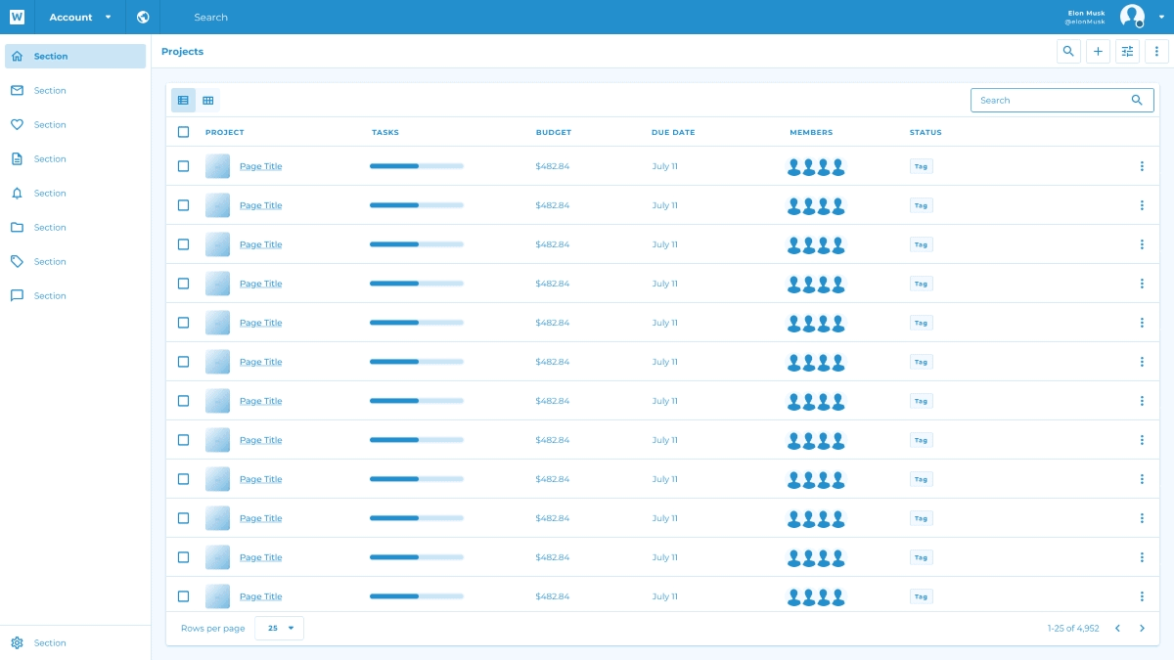Open the settings gear Section at sidebar bottom
Viewport: 1174px width, 660px height.
tap(17, 642)
